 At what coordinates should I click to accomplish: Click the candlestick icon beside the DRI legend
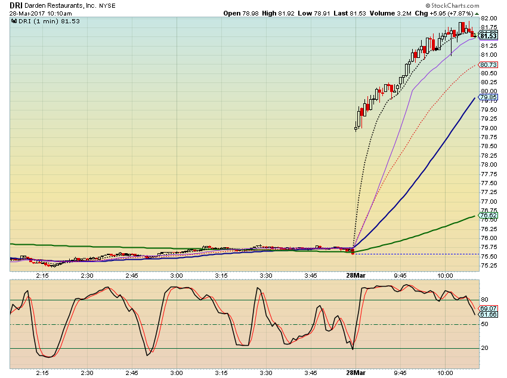click(14, 21)
